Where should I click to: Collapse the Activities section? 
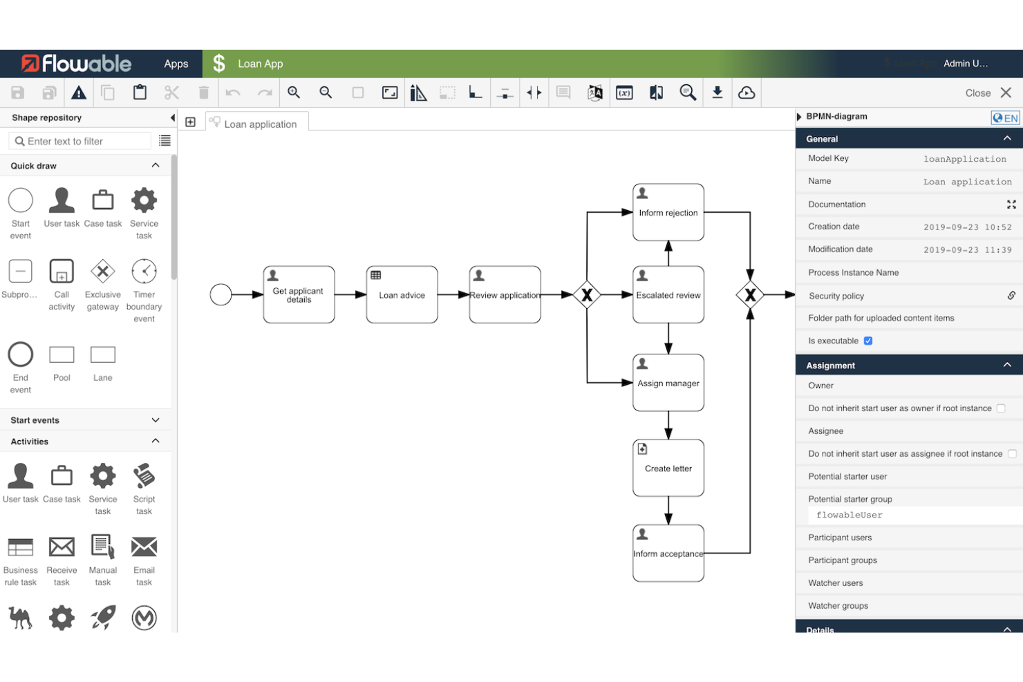(156, 441)
